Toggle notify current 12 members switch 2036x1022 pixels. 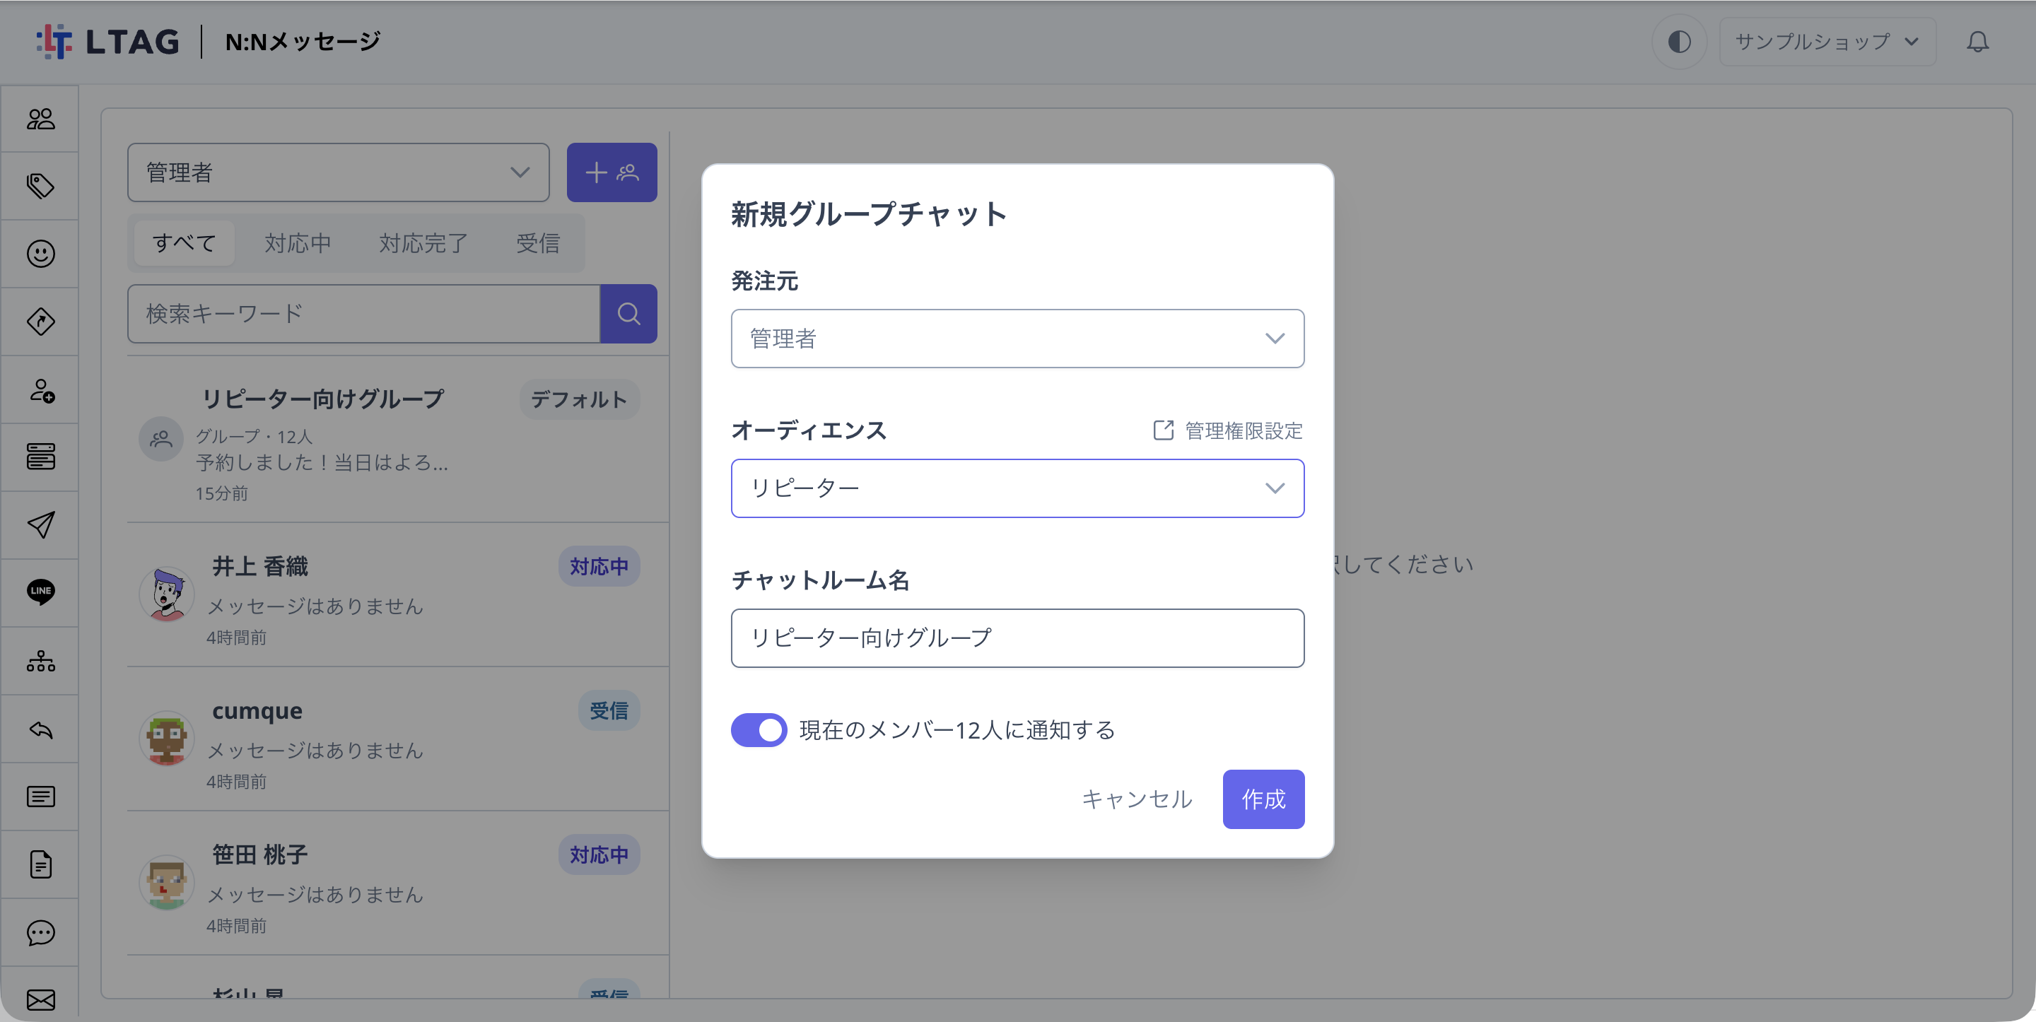pos(759,729)
